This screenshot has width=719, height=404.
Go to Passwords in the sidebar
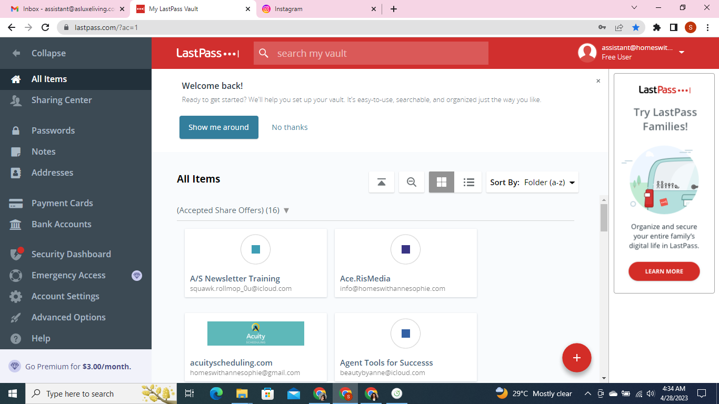click(76, 130)
